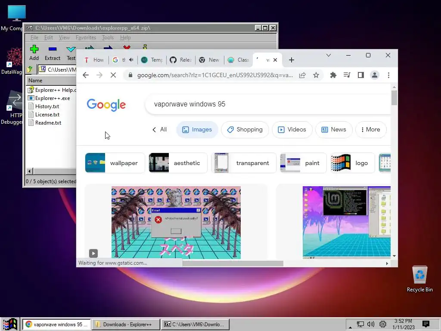Click the transparent suggestion chip

[244, 163]
